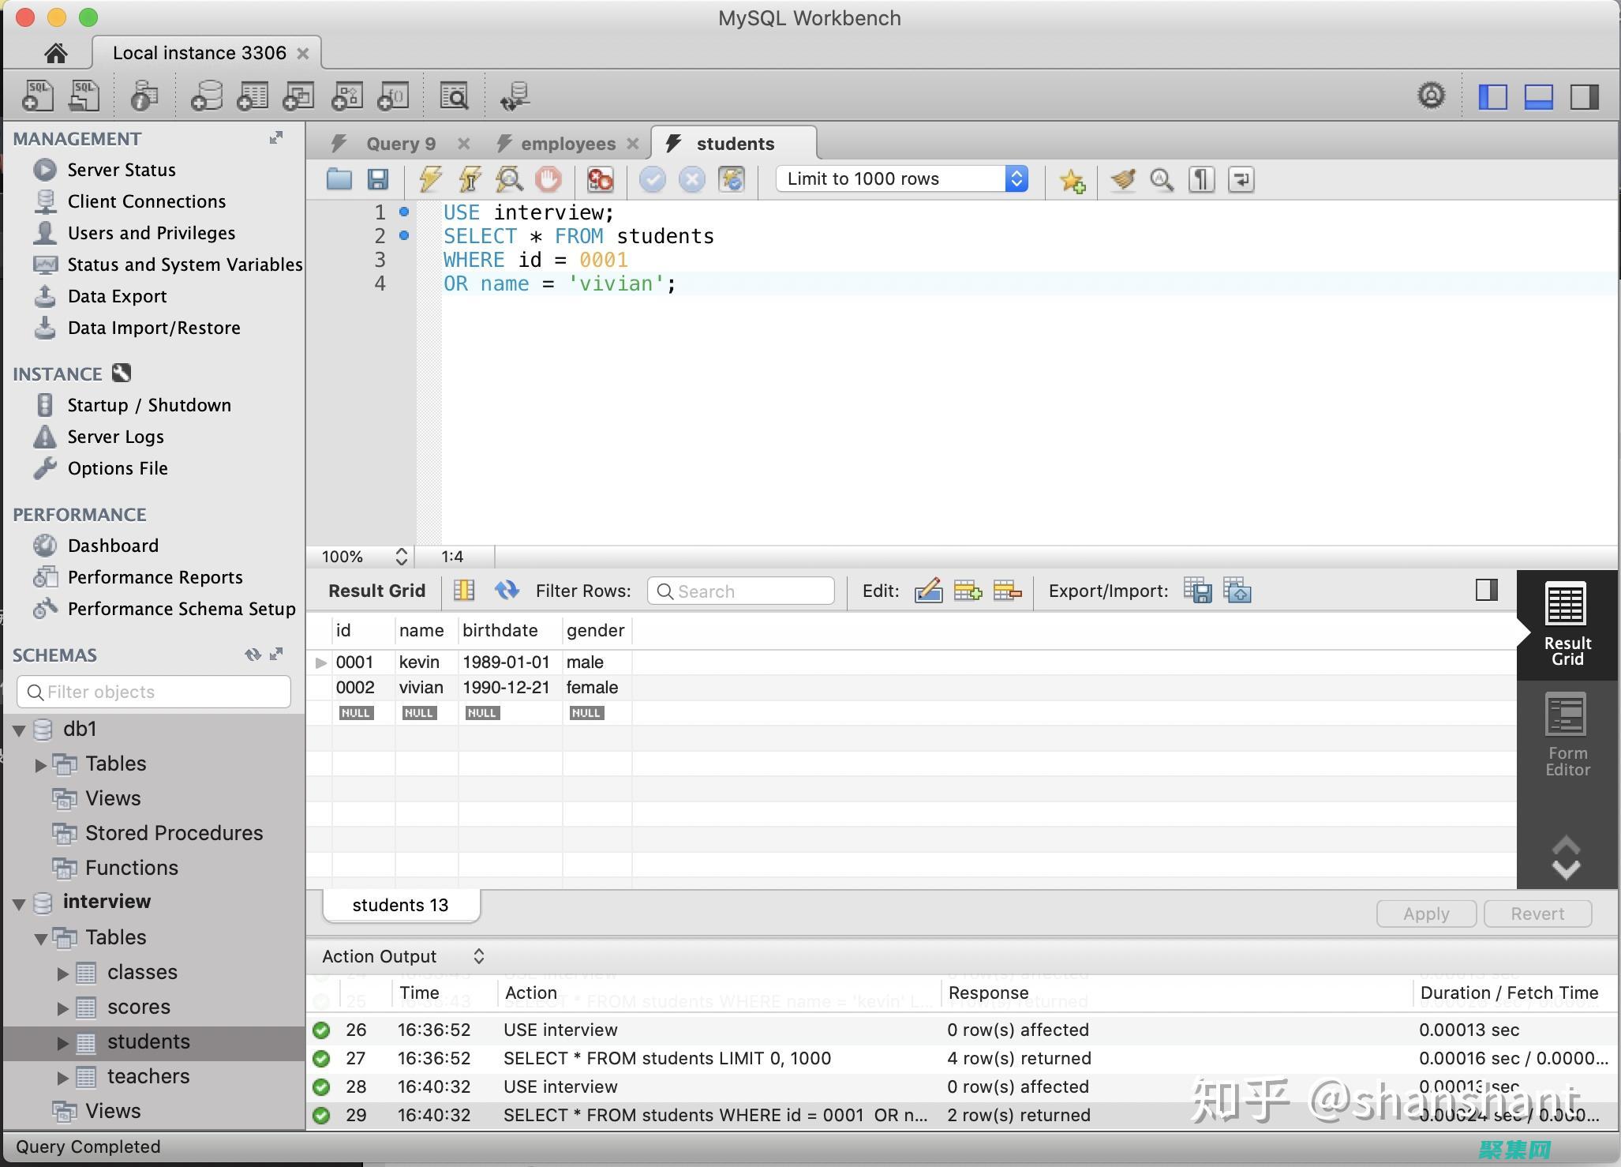Click the Open SQL Script folder icon

tap(337, 178)
